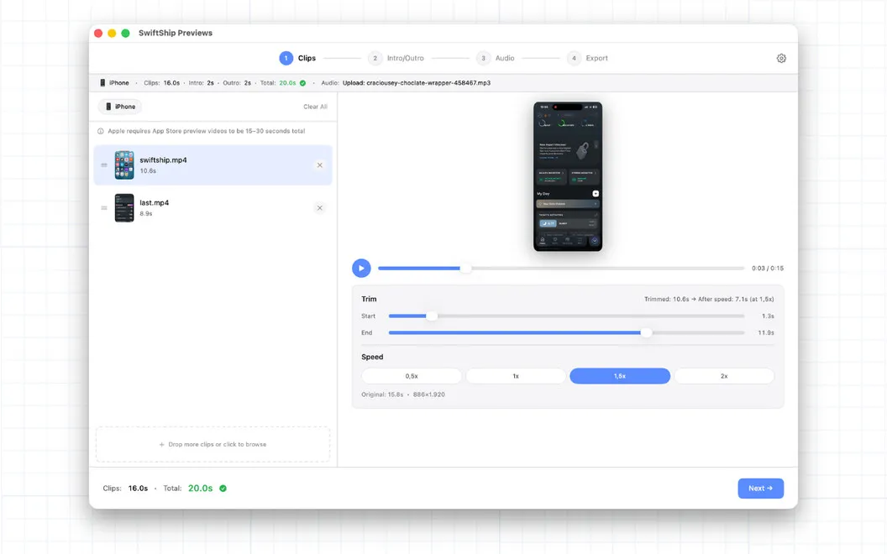Click the drag handle of swiftship.mp4
Screen dimensions: 887x554
coord(104,165)
